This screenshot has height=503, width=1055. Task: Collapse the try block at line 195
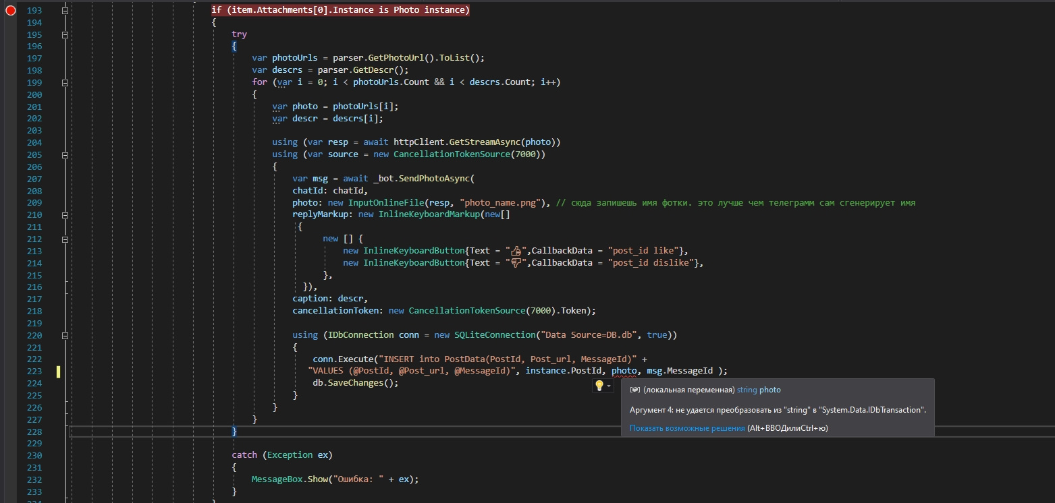pyautogui.click(x=65, y=34)
